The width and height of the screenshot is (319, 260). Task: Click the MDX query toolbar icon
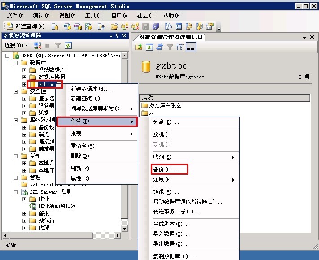coord(68,26)
